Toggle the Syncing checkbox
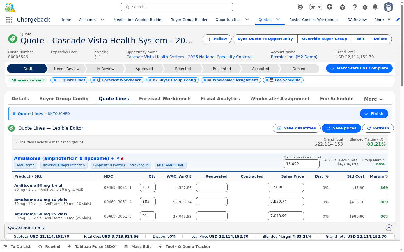This screenshot has width=404, height=252. tap(97, 57)
